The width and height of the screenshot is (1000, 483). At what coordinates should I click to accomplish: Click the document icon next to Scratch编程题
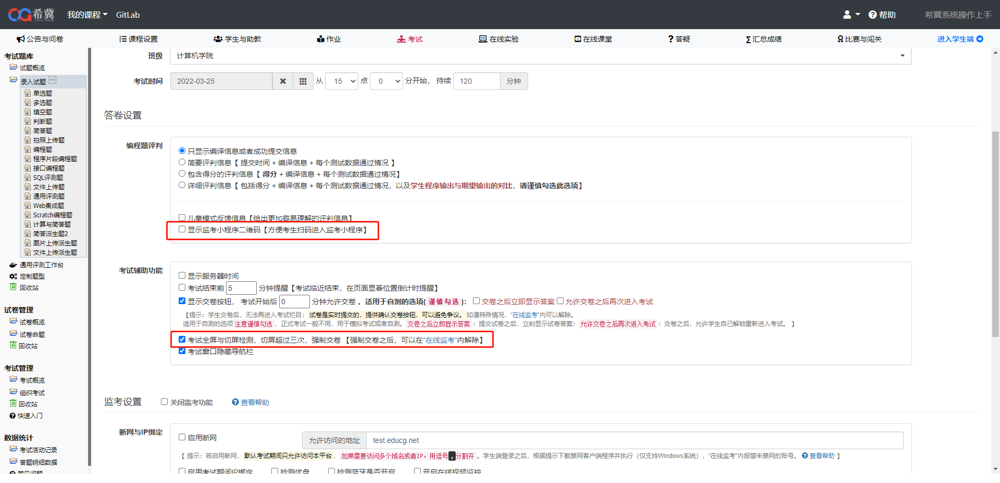click(x=28, y=215)
